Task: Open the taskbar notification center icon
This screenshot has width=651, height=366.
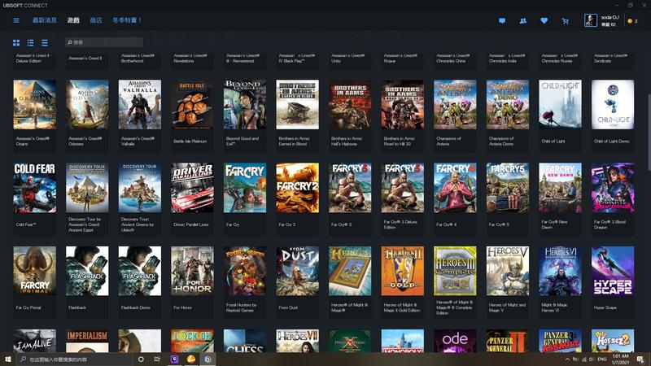Action: tap(640, 359)
